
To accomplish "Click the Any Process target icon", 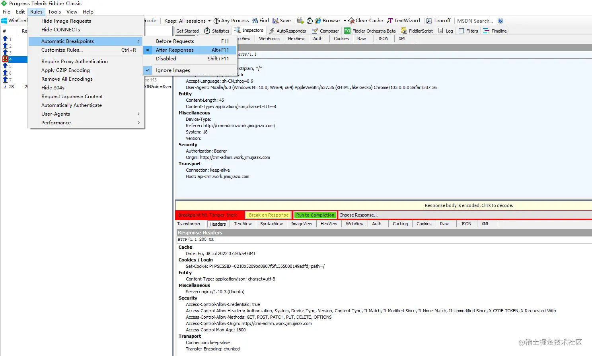I will [x=216, y=21].
